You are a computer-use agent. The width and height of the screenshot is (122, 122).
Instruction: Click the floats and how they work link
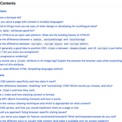tap(18, 90)
